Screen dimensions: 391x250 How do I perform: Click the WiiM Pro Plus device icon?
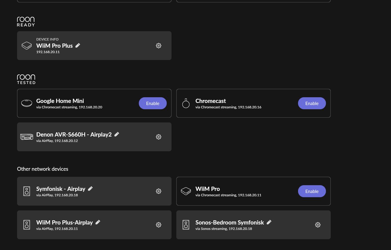(x=27, y=46)
